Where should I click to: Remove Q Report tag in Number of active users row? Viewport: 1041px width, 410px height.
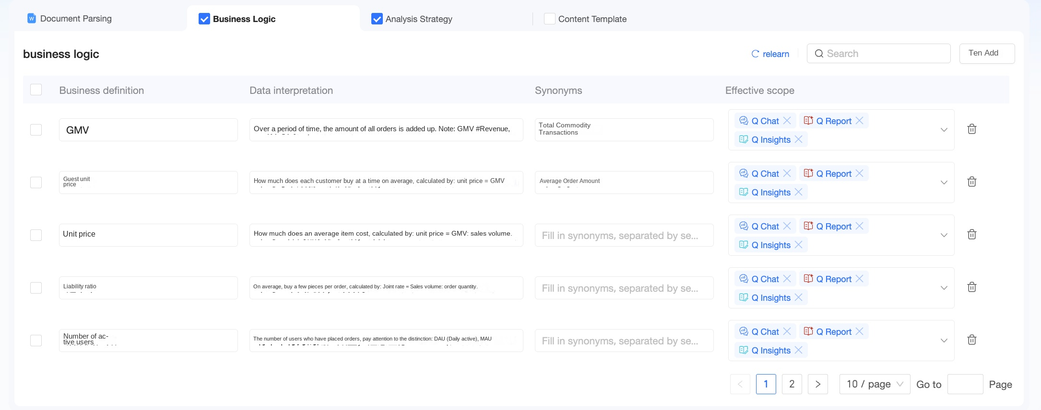[x=860, y=331]
